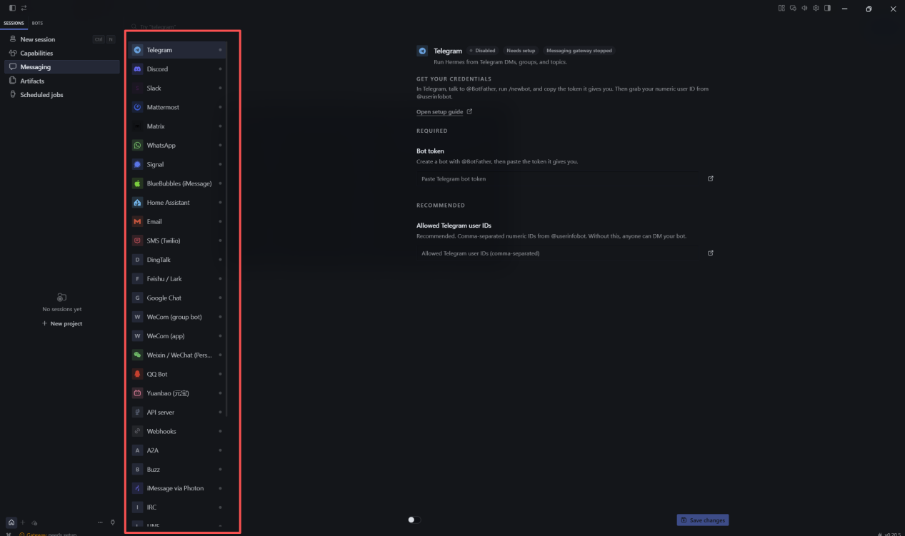This screenshot has height=536, width=905.
Task: Select the API server icon
Action: pyautogui.click(x=138, y=412)
